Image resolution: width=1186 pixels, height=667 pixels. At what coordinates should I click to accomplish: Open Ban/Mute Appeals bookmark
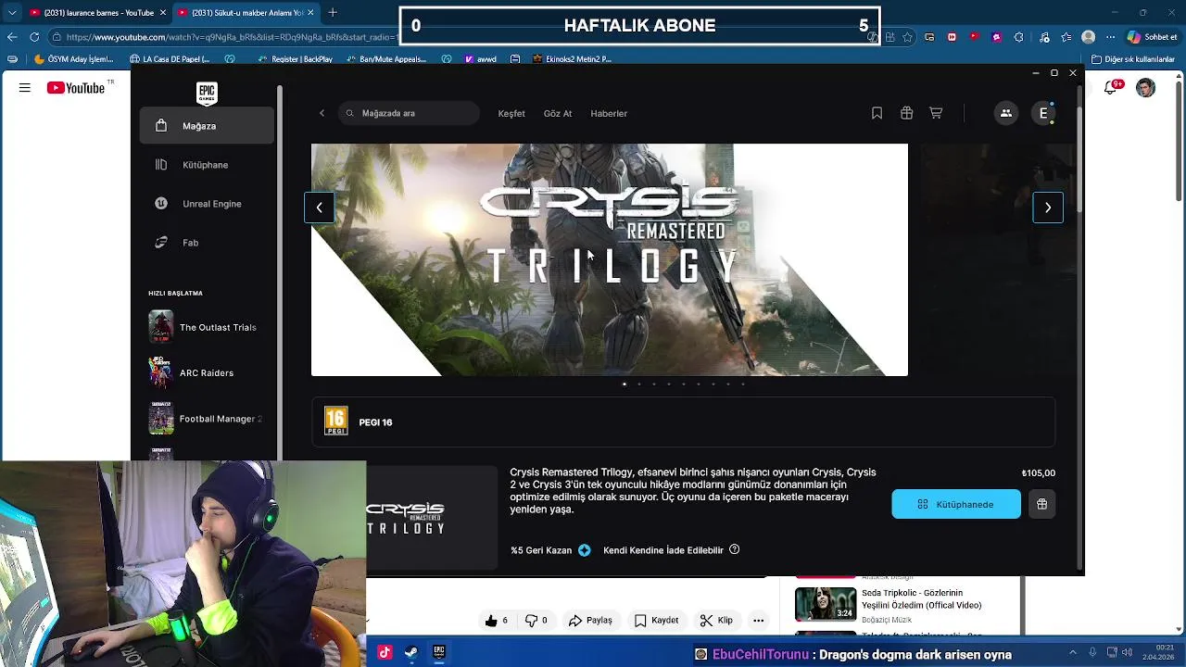click(385, 58)
